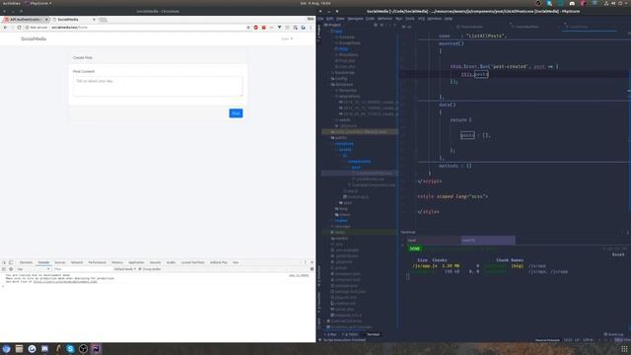The image size is (631, 355).
Task: Open the PhpStorm Edit menu
Action: coord(330,19)
